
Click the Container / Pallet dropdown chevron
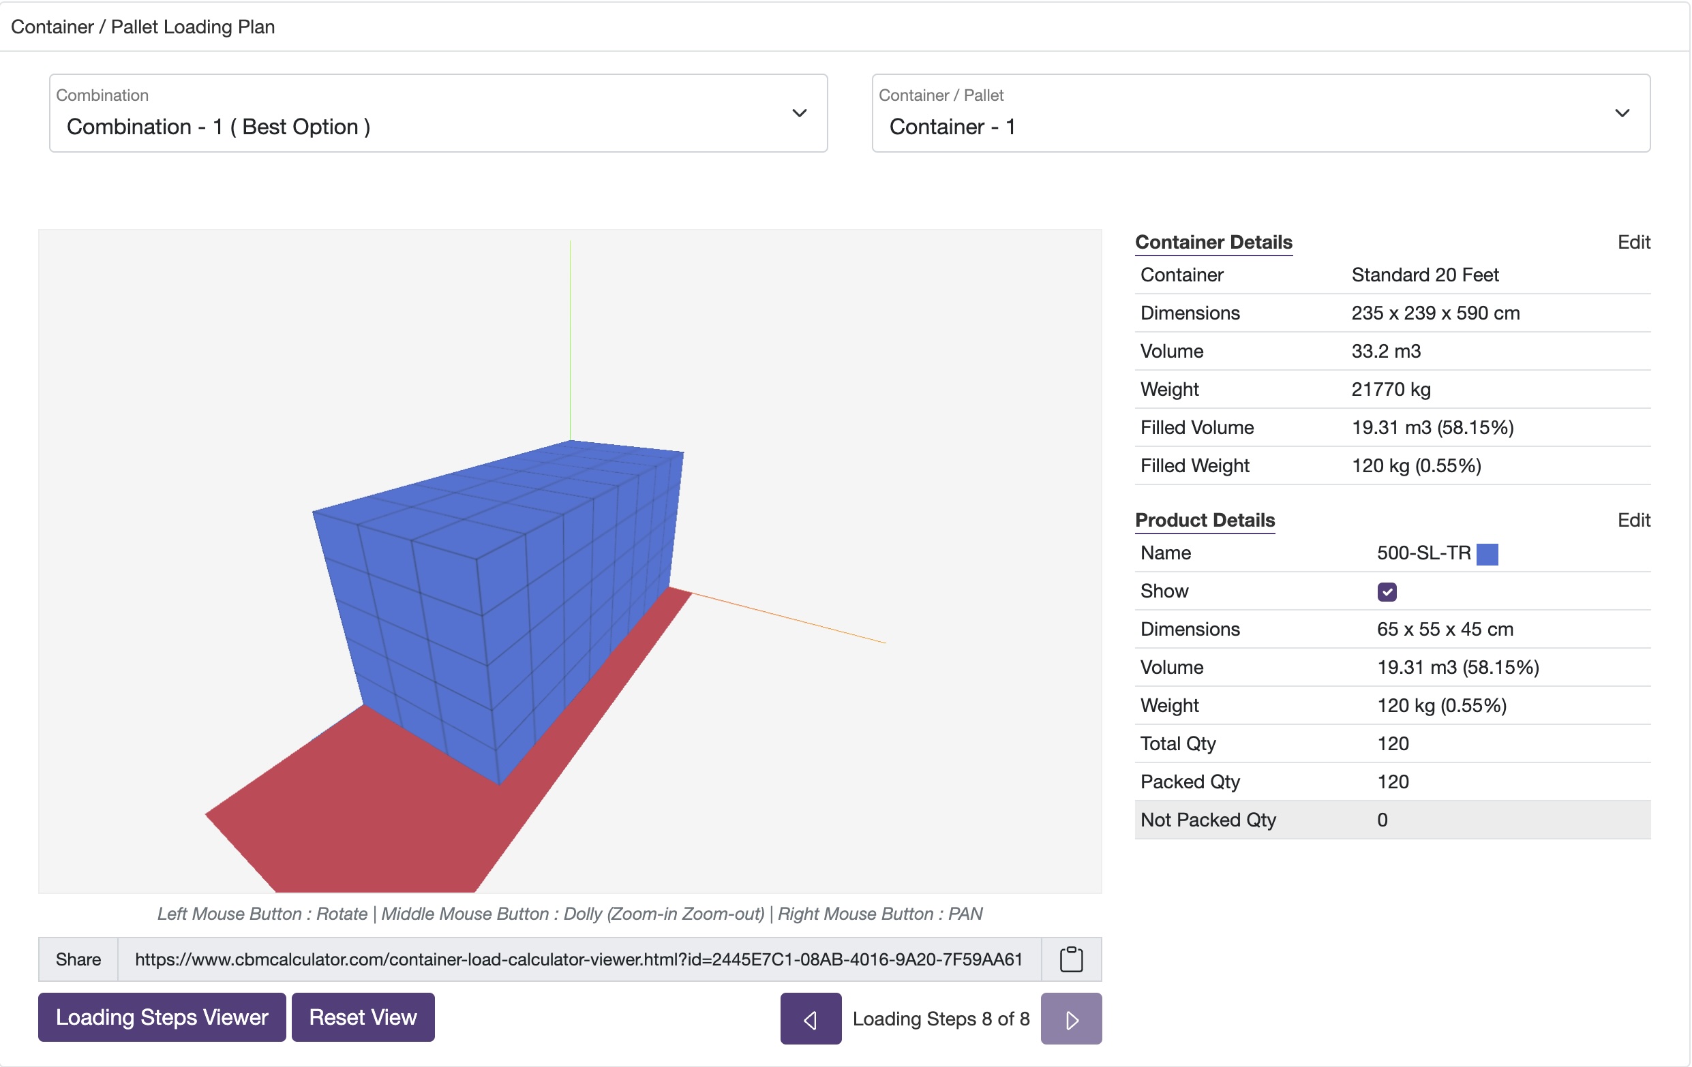(1622, 113)
